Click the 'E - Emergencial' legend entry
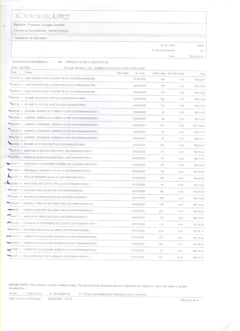240x331 pixels. point(60,294)
